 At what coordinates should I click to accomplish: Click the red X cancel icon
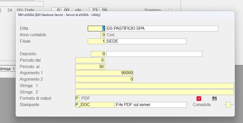tap(199, 99)
